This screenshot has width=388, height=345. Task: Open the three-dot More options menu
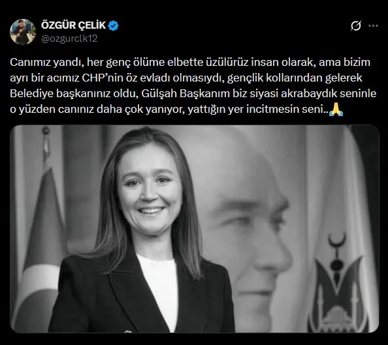pyautogui.click(x=373, y=25)
